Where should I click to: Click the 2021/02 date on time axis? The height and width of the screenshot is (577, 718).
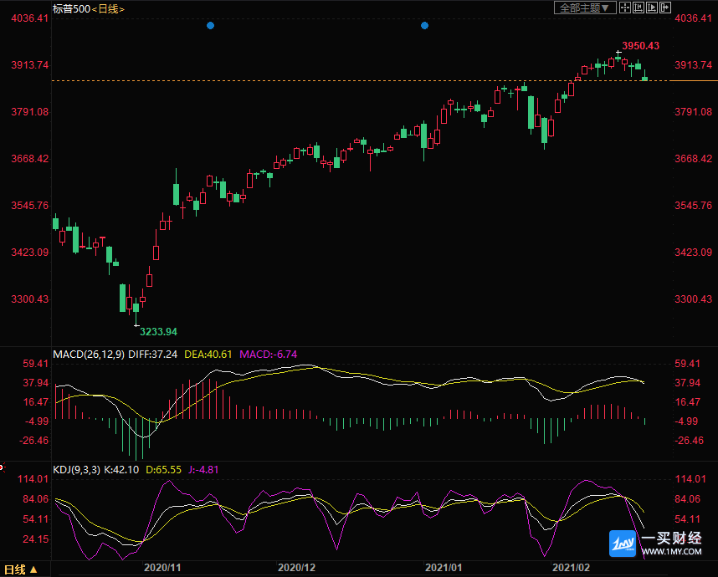point(571,568)
